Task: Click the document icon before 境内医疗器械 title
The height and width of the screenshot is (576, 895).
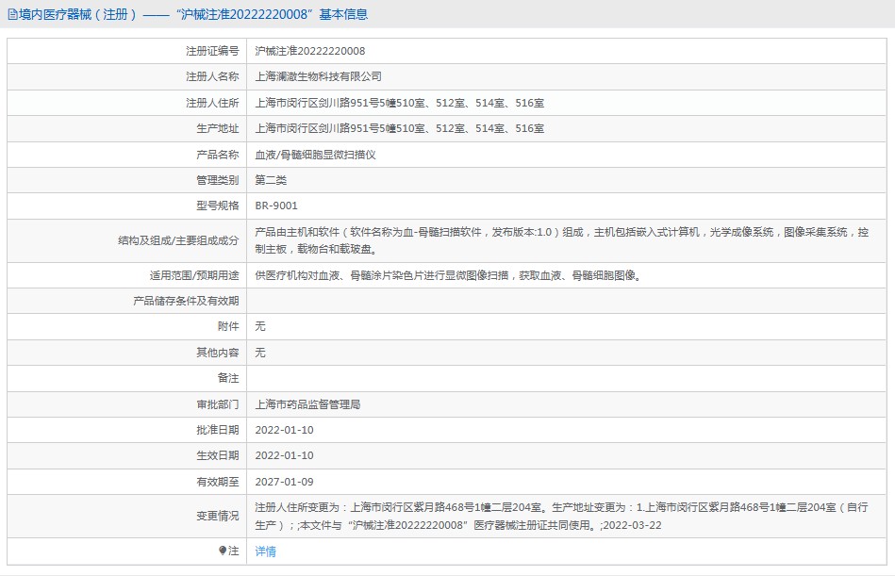Action: (12, 14)
